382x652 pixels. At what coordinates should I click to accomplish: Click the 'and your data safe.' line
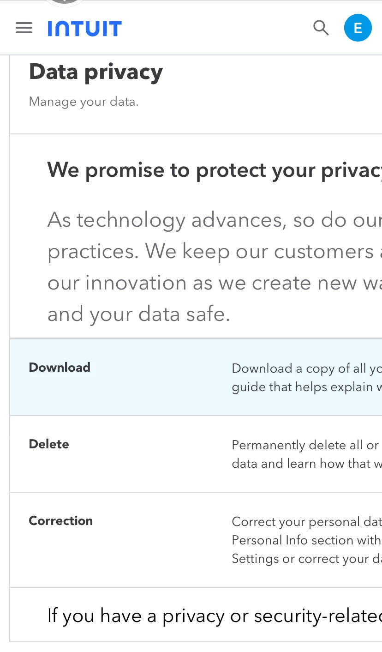coord(138,314)
